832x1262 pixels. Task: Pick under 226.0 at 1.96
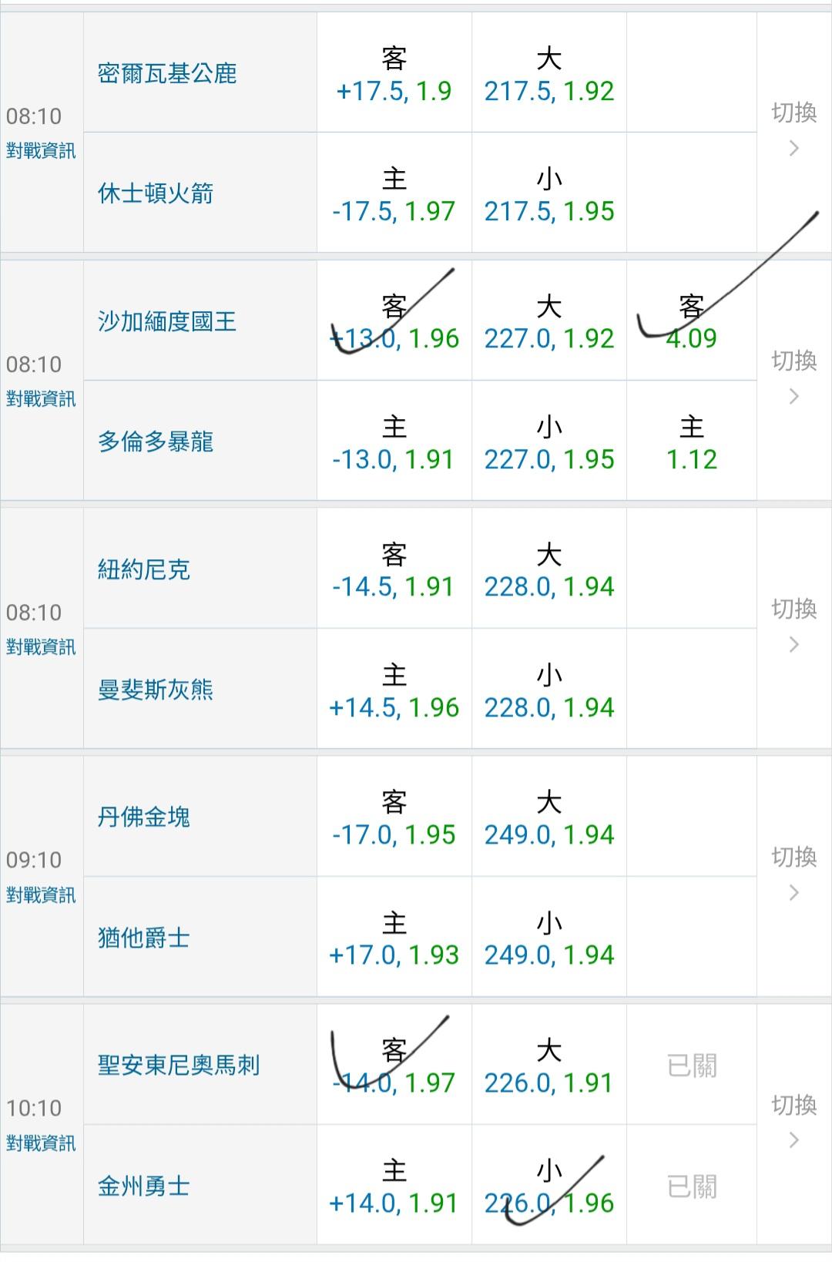point(549,1187)
